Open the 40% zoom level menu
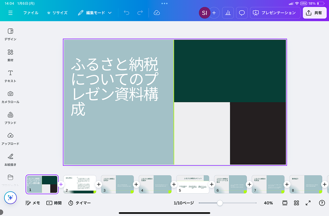The image size is (329, 216). click(268, 203)
